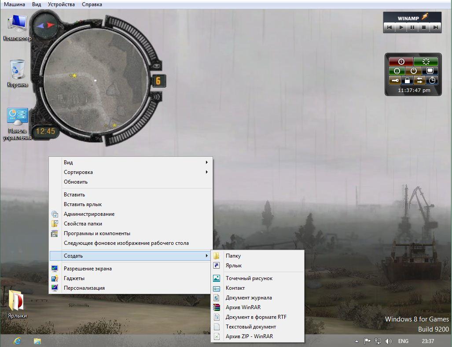Image resolution: width=452 pixels, height=347 pixels.
Task: Launch Internet Explorer from the taskbar
Action: pyautogui.click(x=17, y=341)
